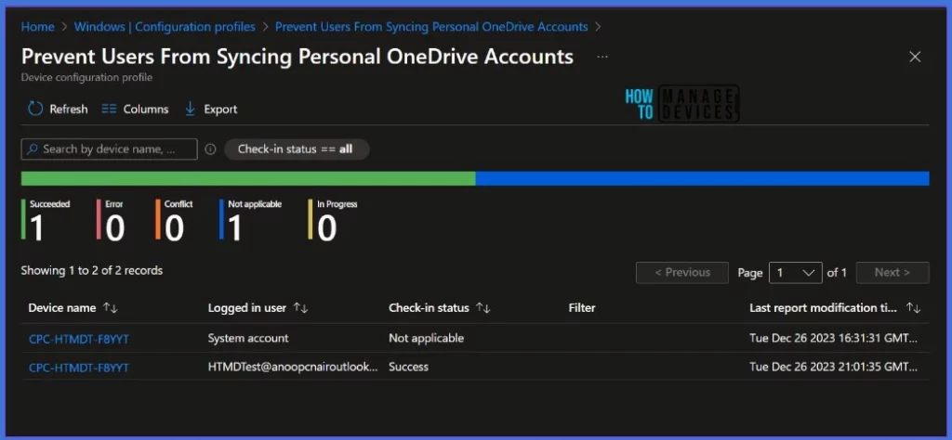Sort by Logged in user column

pyautogui.click(x=300, y=308)
